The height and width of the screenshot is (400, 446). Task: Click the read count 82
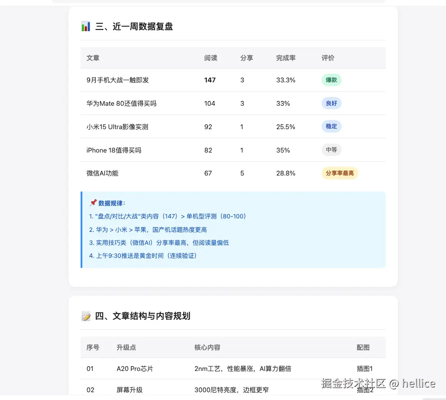(208, 150)
